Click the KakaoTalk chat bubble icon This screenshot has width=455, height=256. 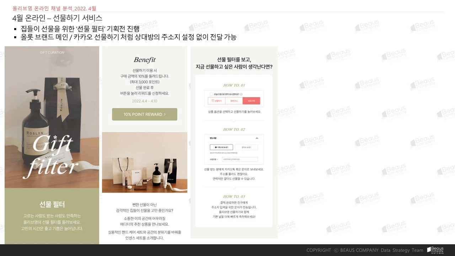click(x=216, y=147)
